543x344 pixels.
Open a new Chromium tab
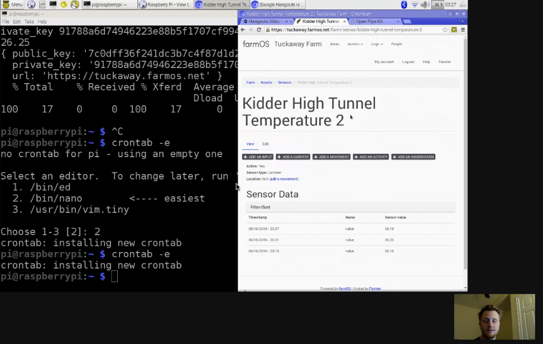(407, 21)
